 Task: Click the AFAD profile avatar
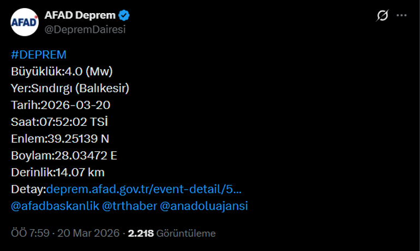pyautogui.click(x=25, y=22)
